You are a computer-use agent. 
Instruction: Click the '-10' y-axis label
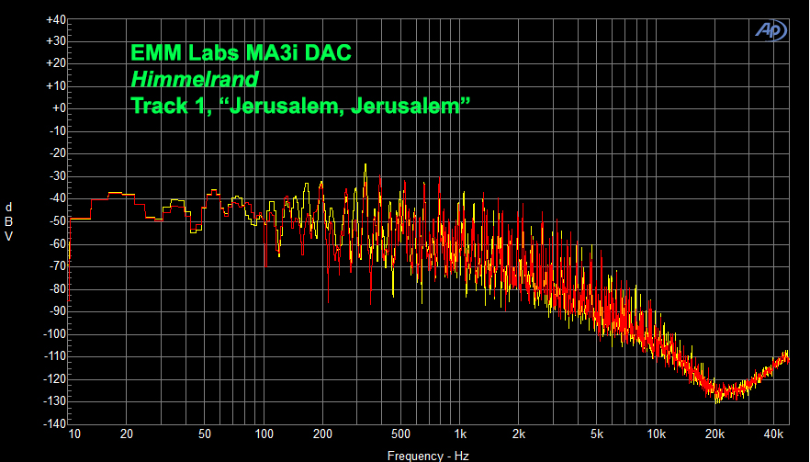[57, 130]
